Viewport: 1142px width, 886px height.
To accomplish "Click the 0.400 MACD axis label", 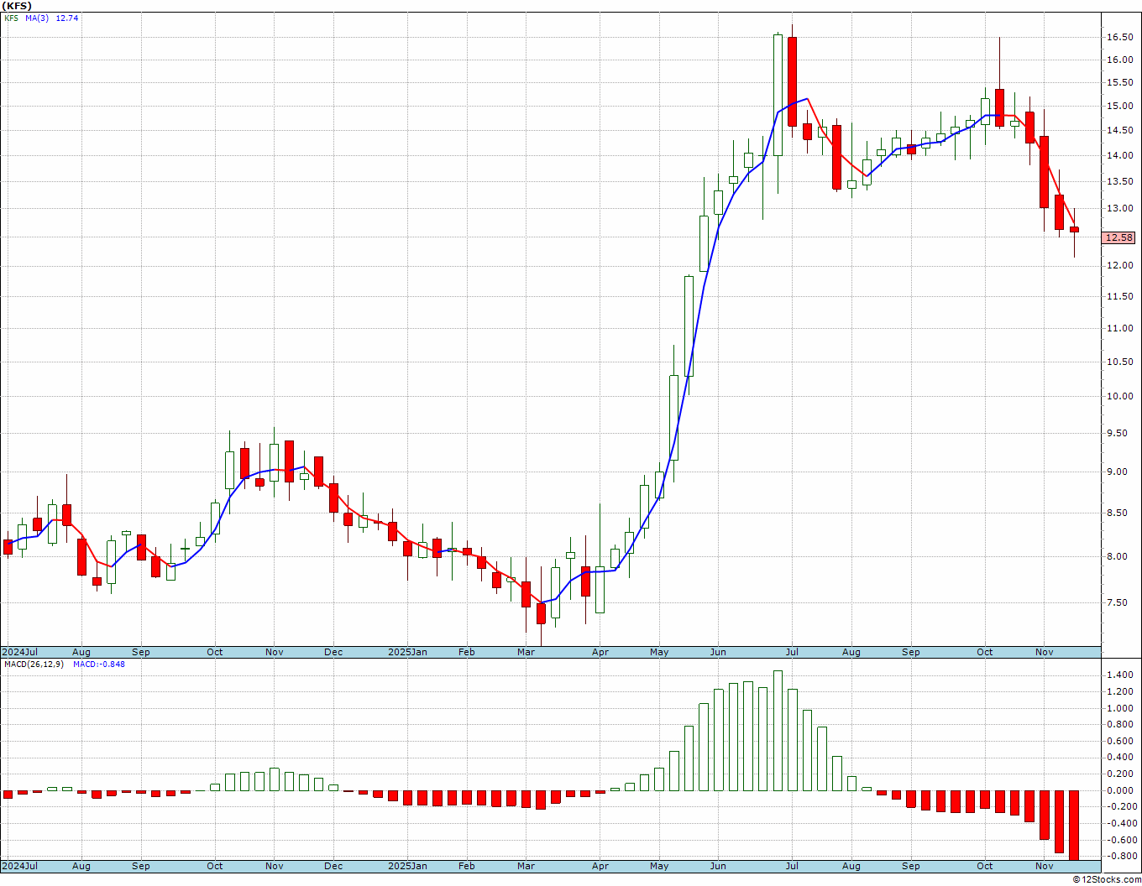I will tap(1119, 758).
